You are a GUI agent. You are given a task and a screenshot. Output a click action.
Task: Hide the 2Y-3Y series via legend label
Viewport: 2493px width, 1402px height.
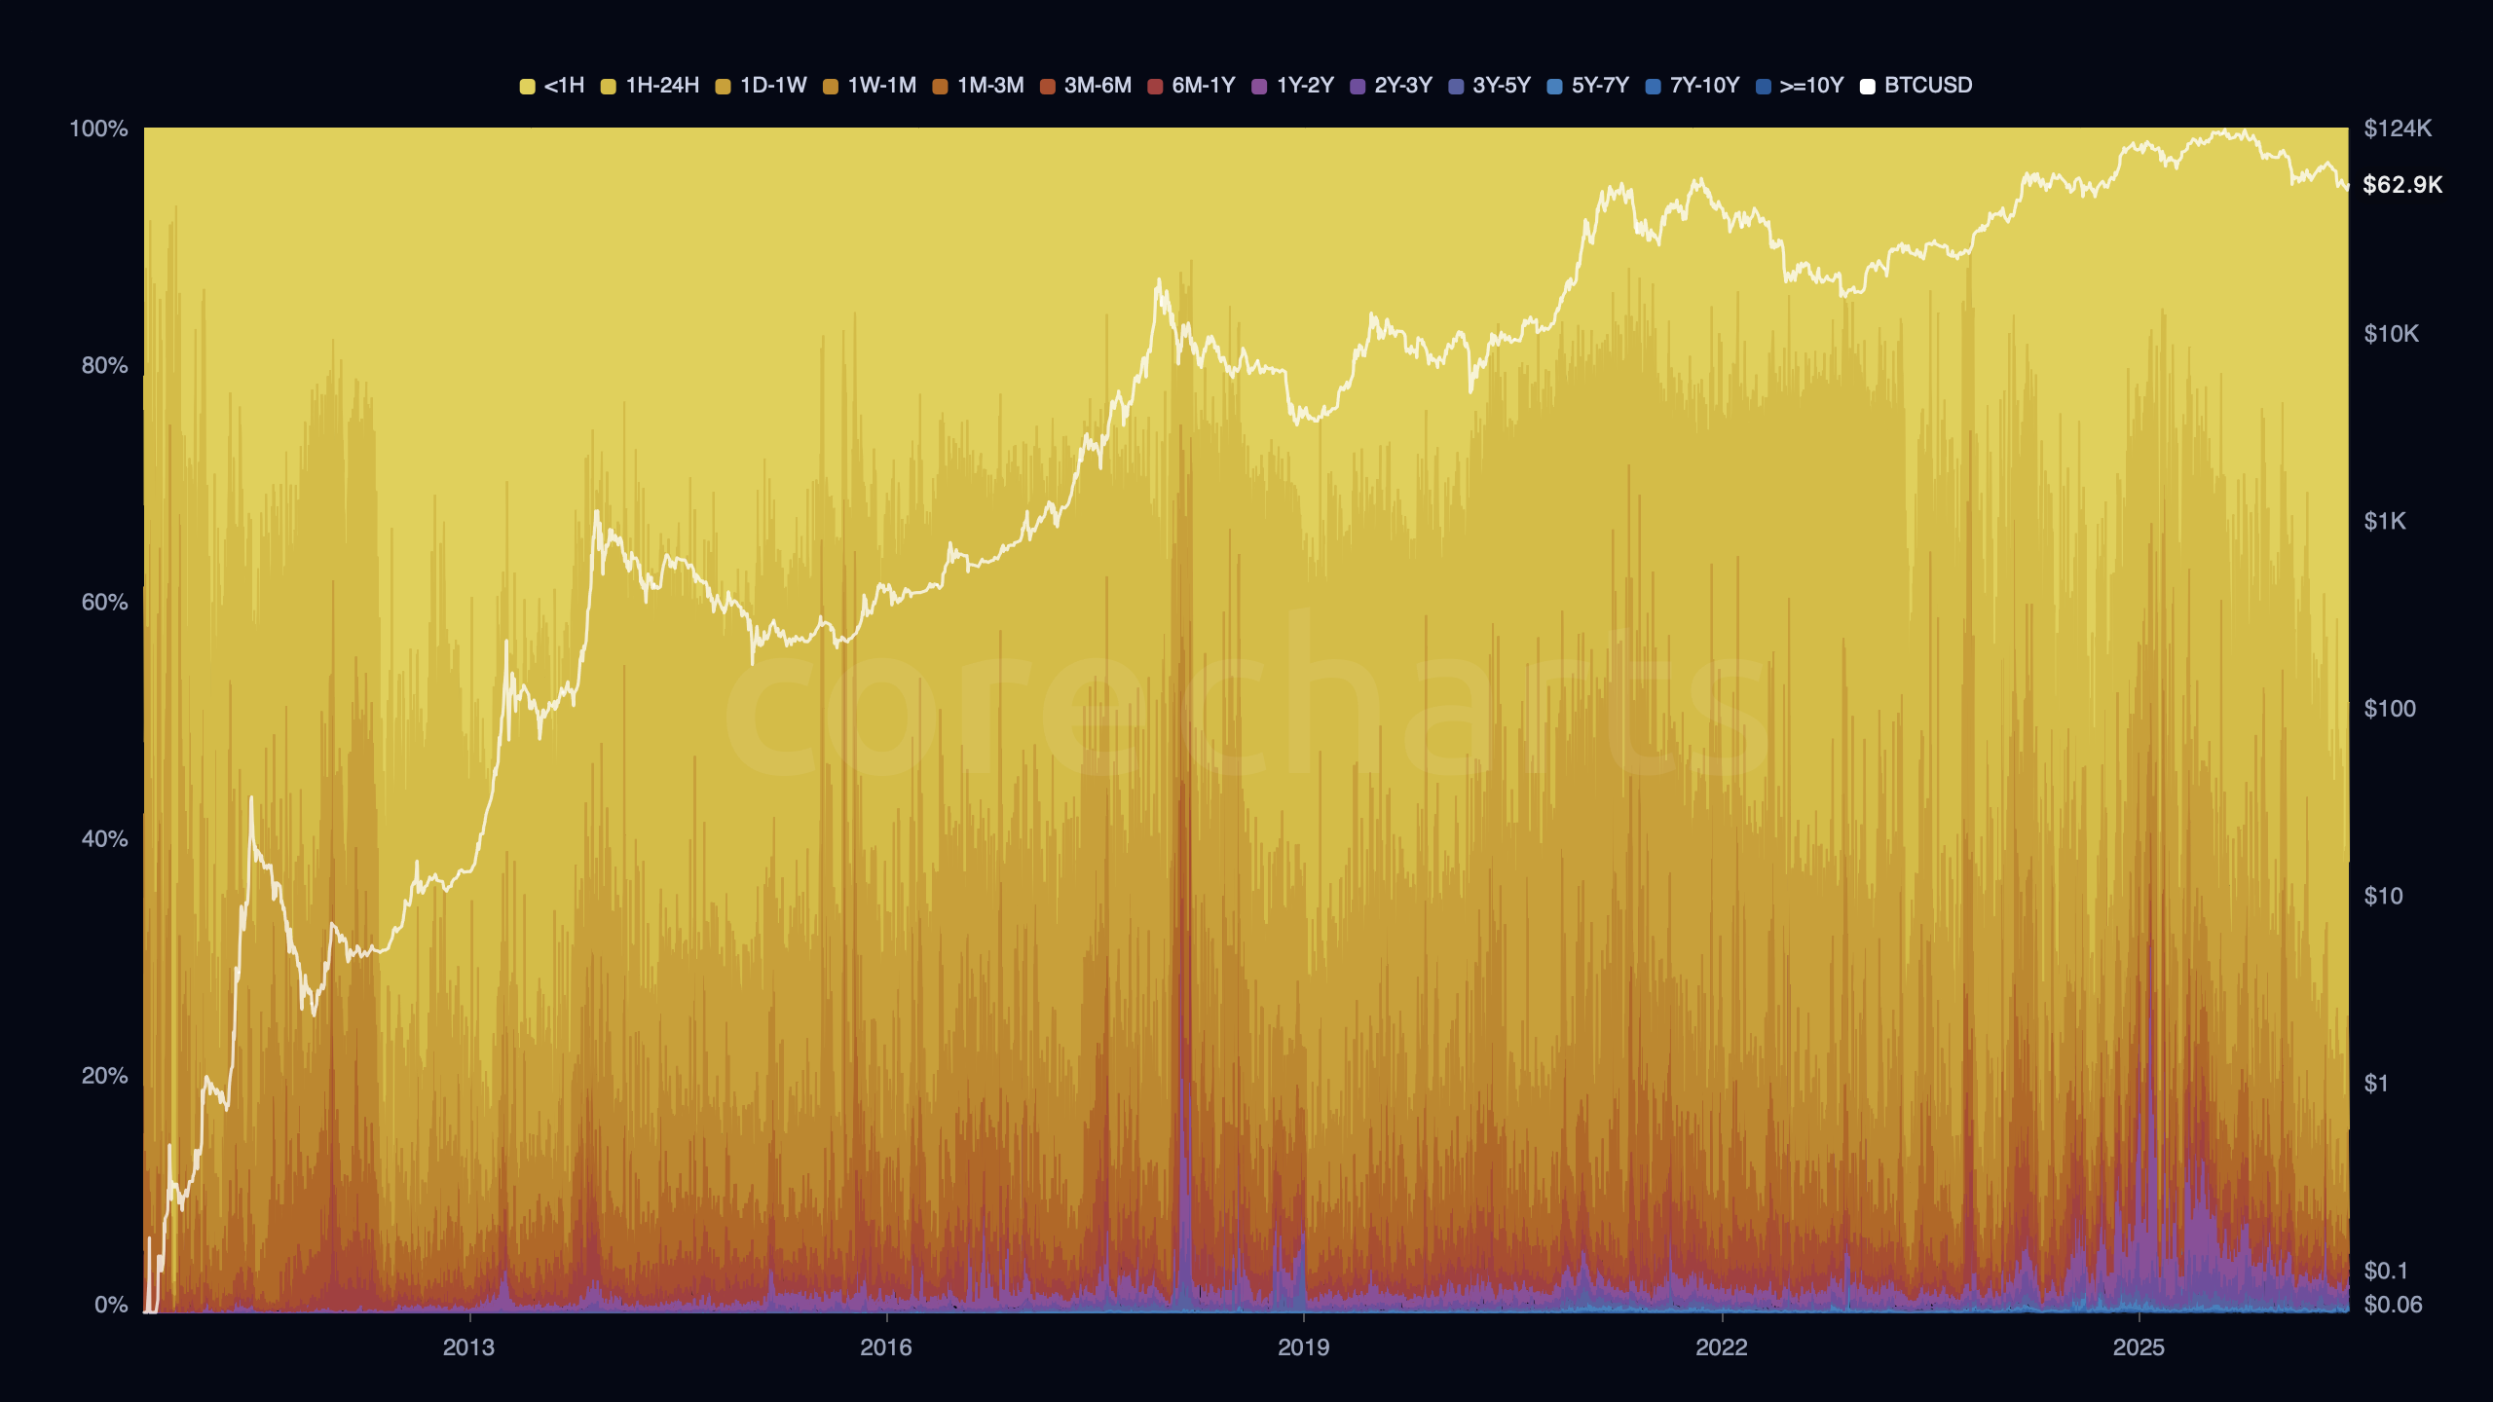click(1403, 86)
